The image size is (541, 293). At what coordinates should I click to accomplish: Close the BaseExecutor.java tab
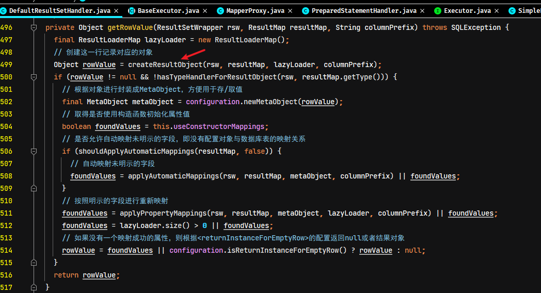(x=205, y=11)
